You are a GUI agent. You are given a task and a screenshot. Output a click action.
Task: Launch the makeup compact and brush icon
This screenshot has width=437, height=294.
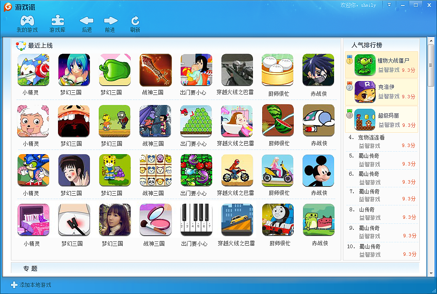click(x=156, y=220)
